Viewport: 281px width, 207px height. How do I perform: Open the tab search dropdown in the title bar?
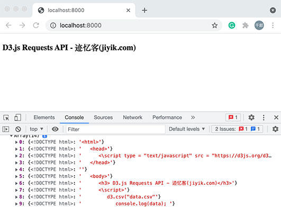(273, 10)
